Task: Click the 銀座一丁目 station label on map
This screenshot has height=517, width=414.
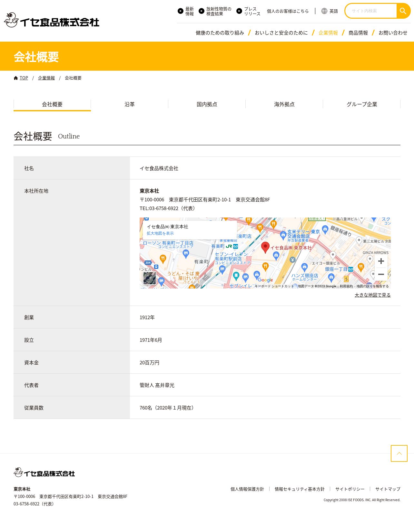Action: pyautogui.click(x=336, y=269)
